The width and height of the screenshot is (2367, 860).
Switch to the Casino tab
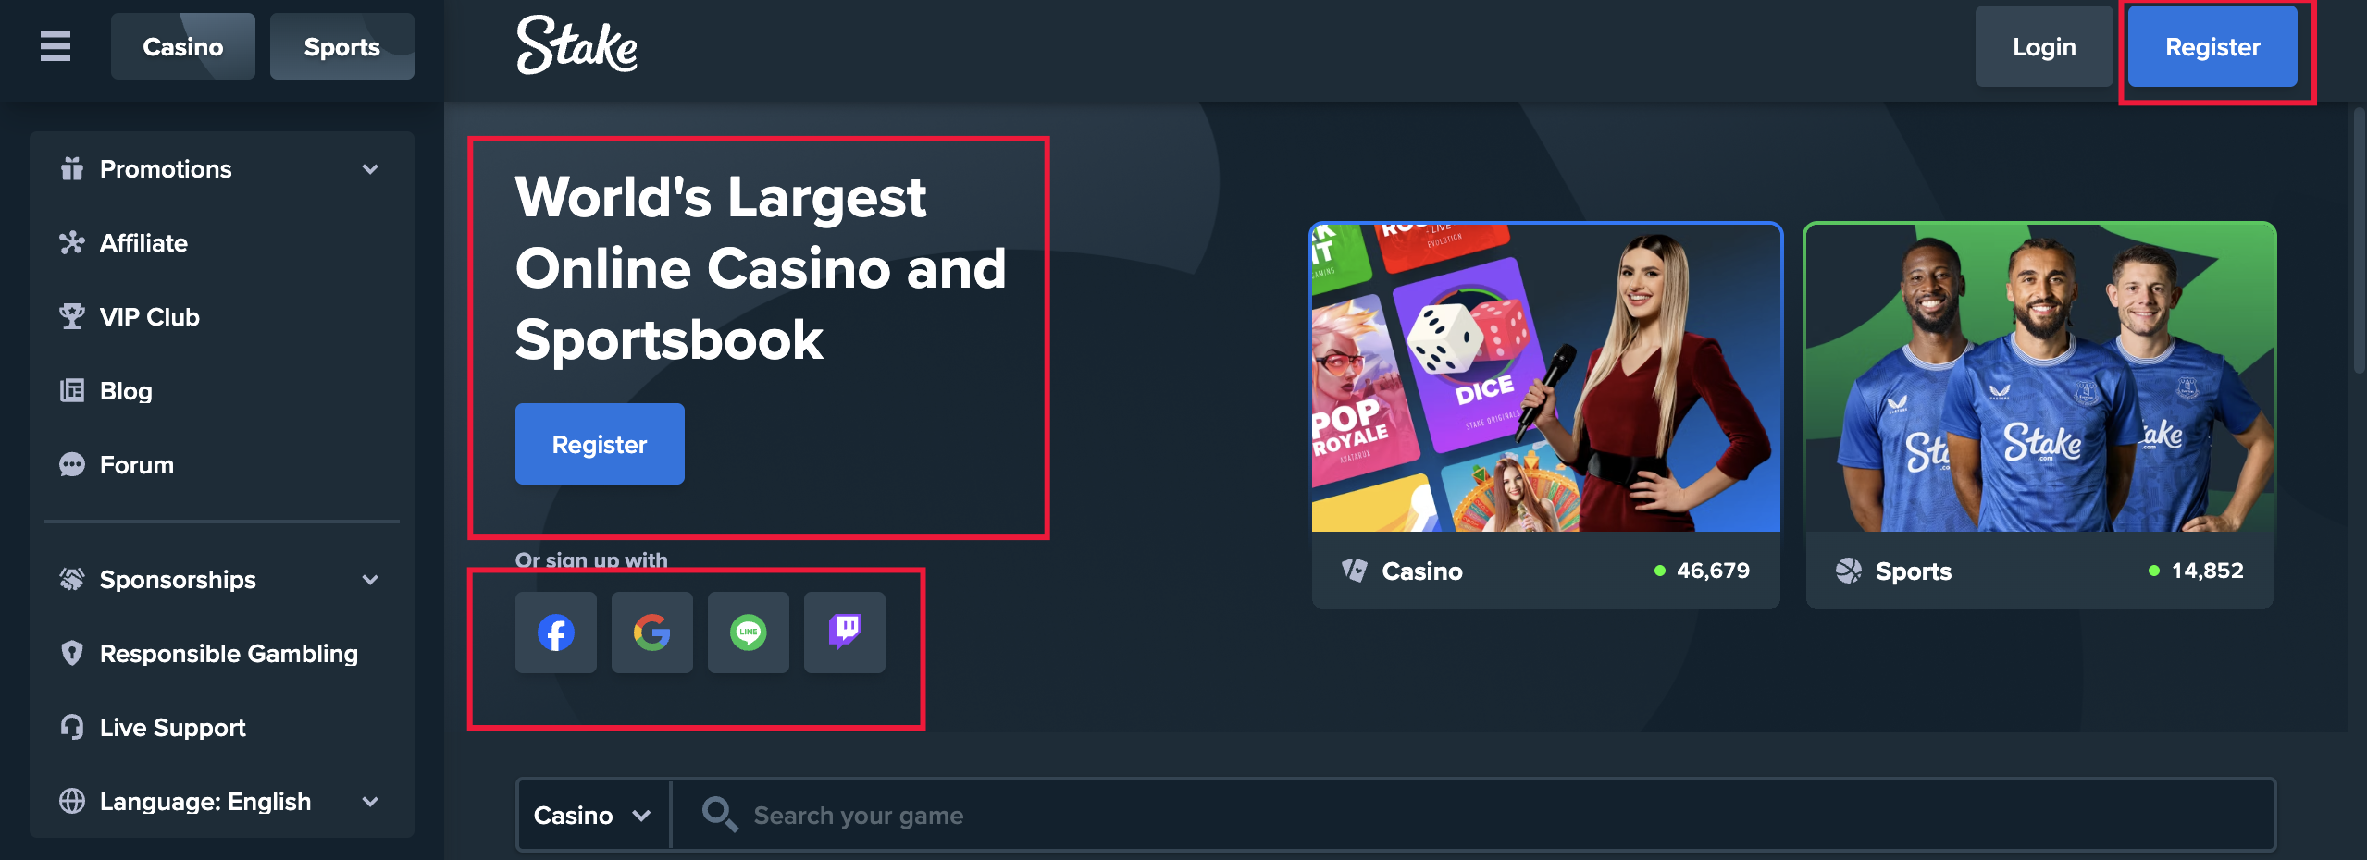(183, 46)
